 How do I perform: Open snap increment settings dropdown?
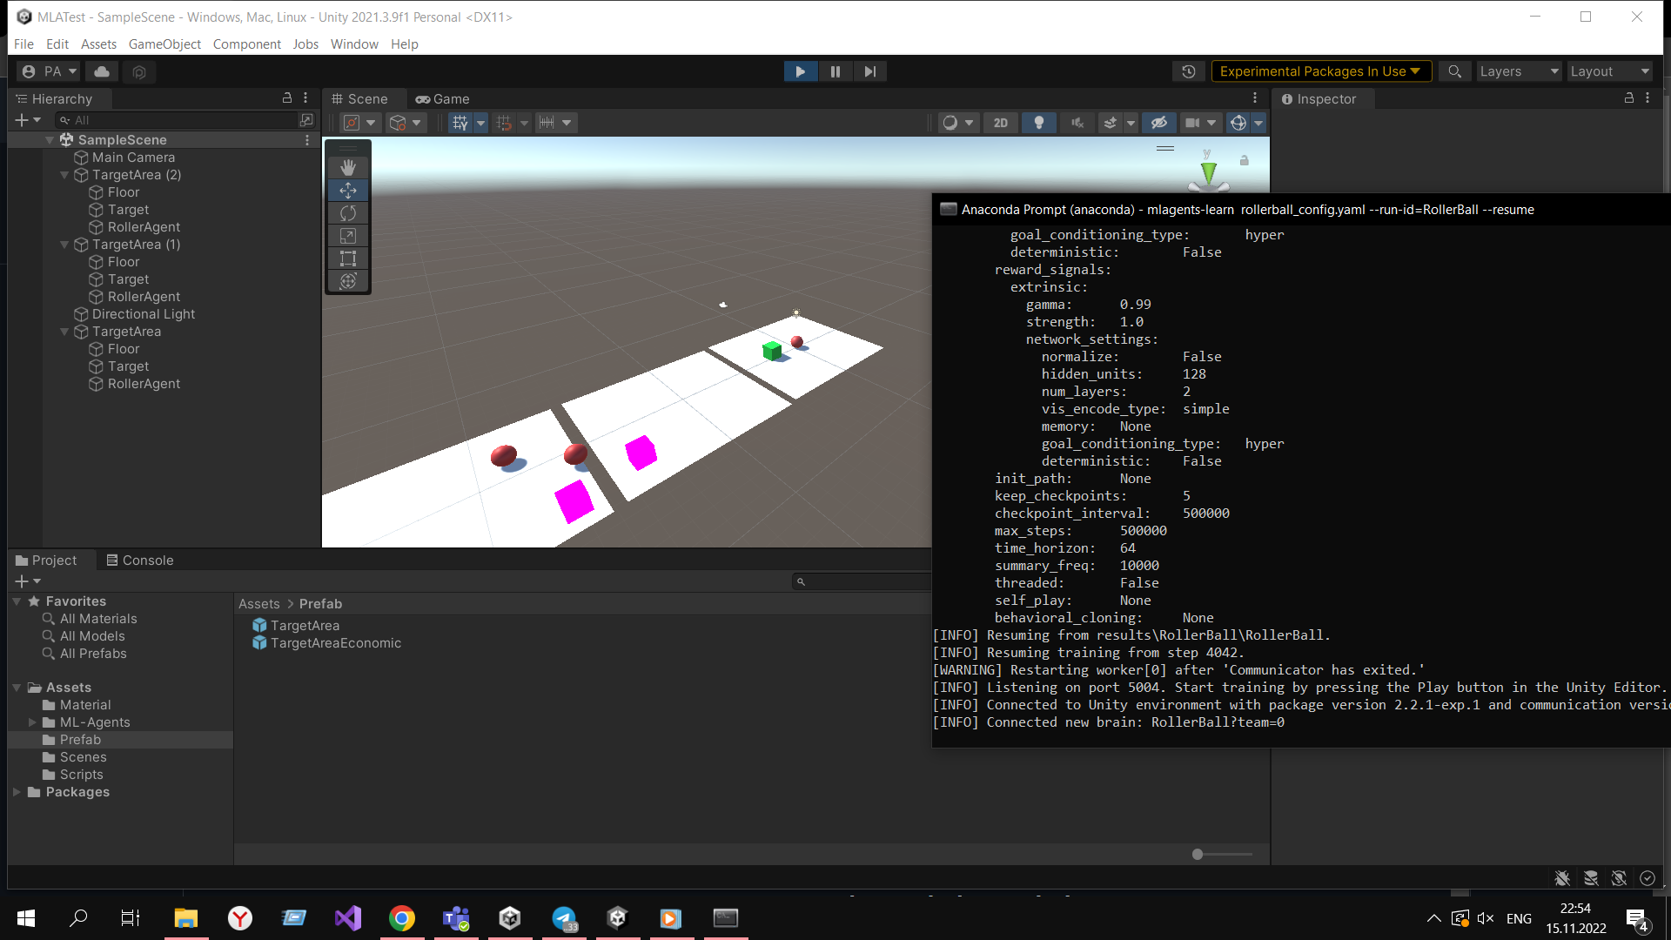[x=555, y=123]
